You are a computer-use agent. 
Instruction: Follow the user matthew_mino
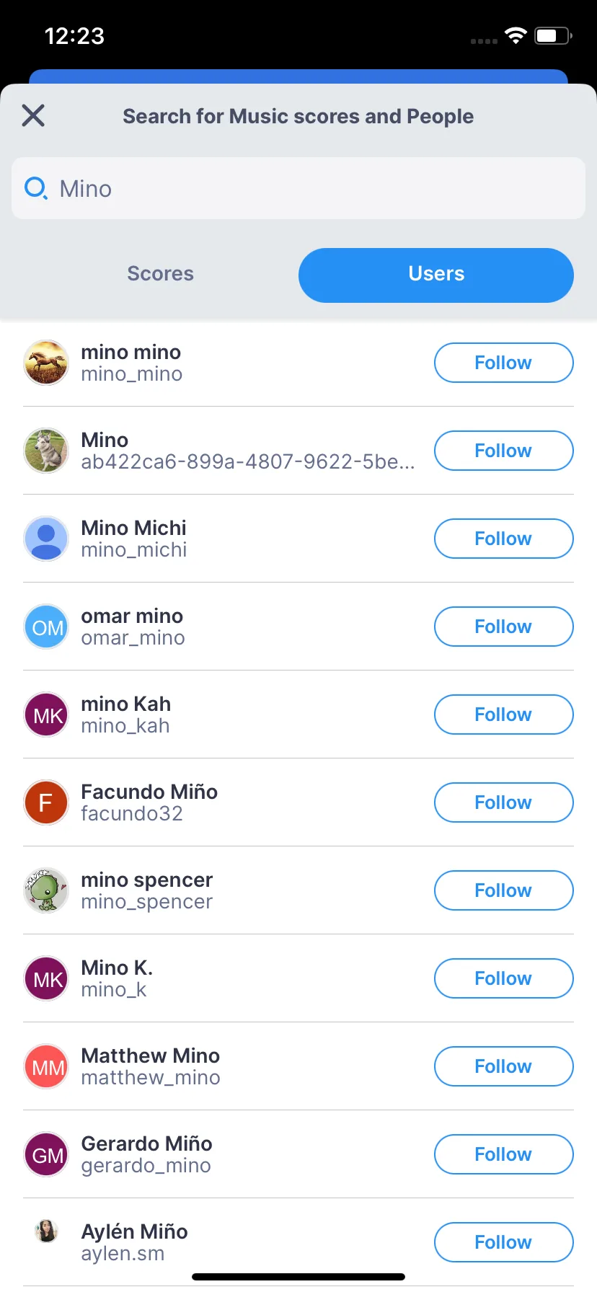click(503, 1066)
